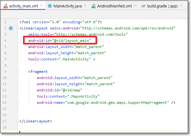The width and height of the screenshot is (191, 136).
Task: Click the android:id="@+id/layout_main" attribute
Action: click(x=59, y=41)
